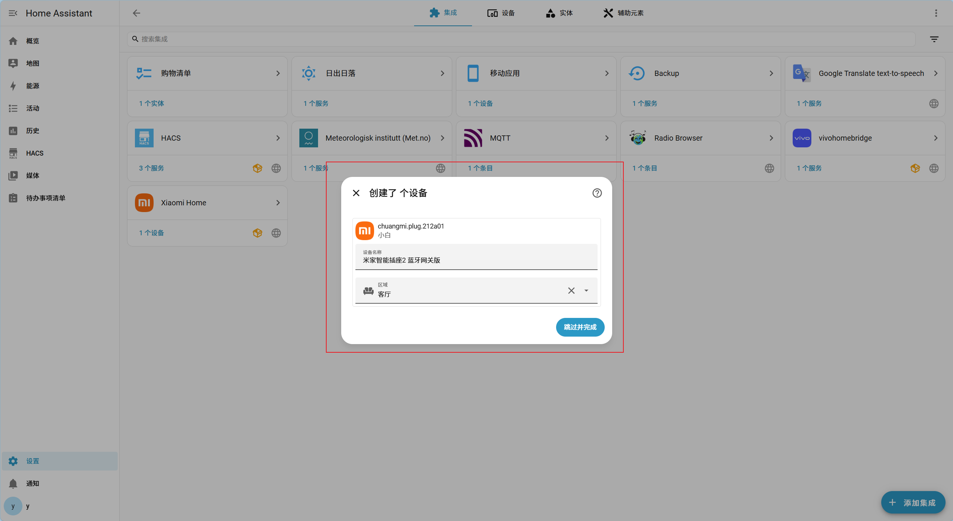This screenshot has width=953, height=521.
Task: Expand the Radio Browser integration chevron
Action: 771,138
